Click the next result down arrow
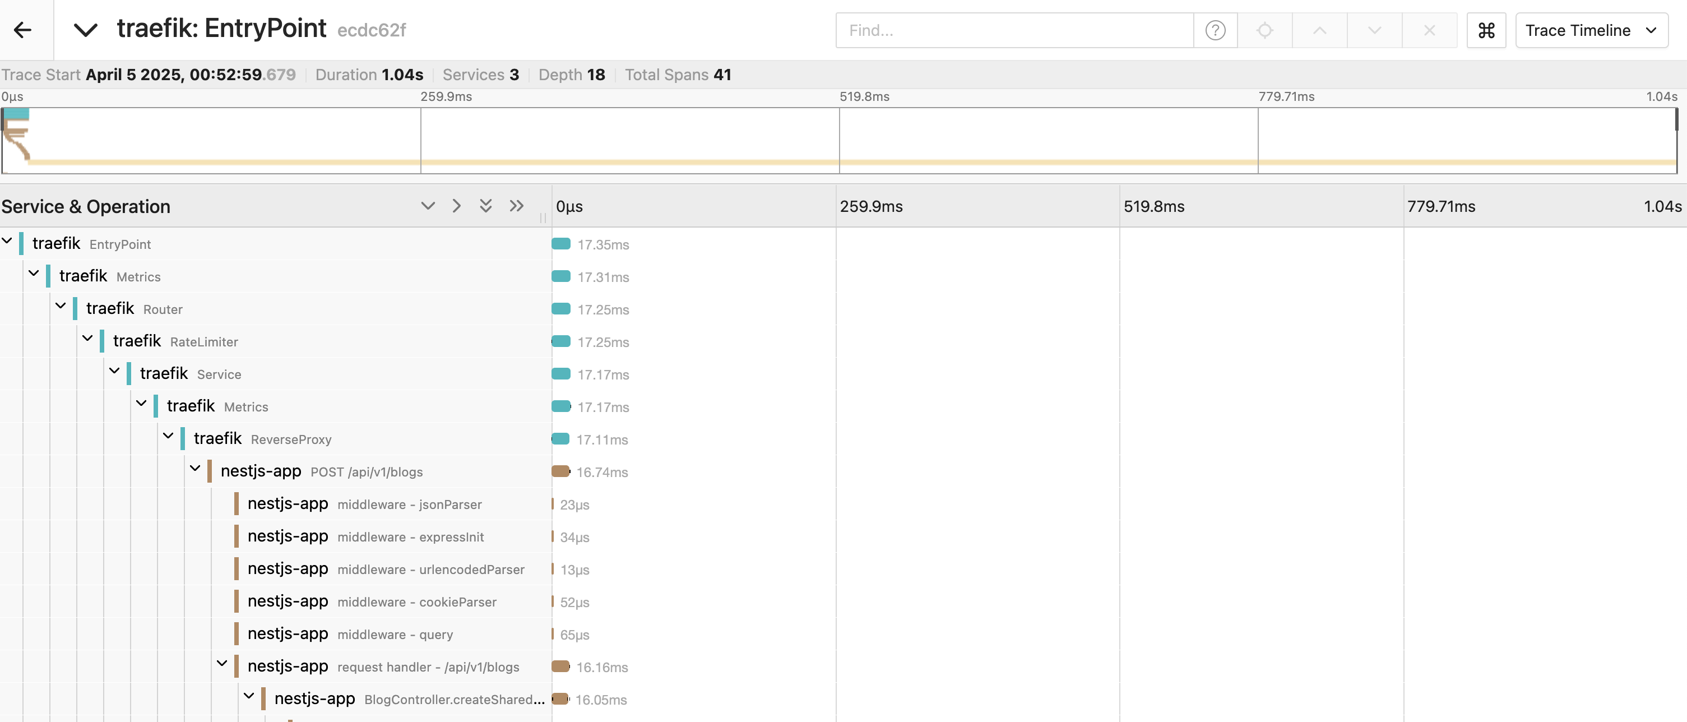This screenshot has width=1687, height=722. (1374, 30)
